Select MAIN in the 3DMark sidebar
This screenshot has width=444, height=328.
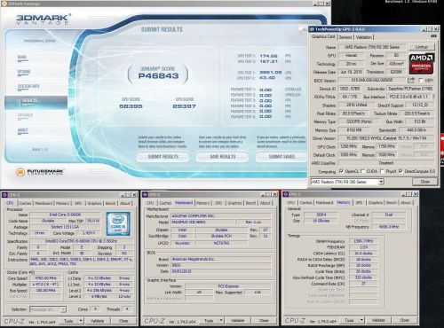(22, 57)
